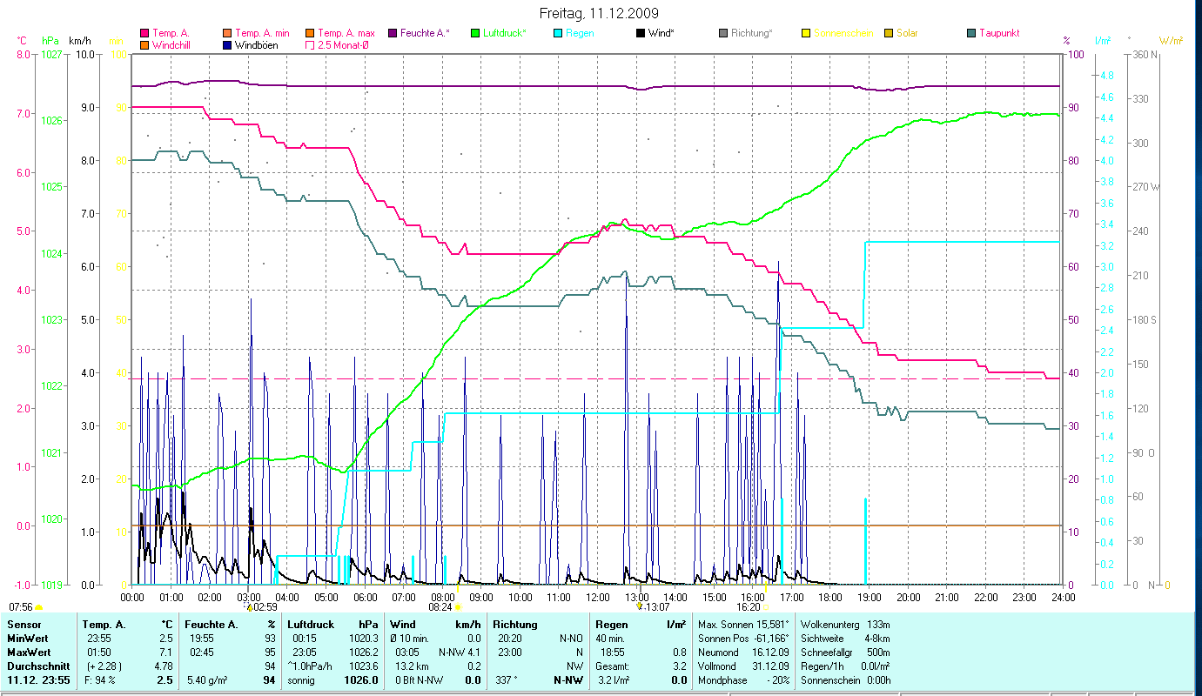Image resolution: width=1202 pixels, height=696 pixels.
Task: Click the sunset icon next to 16:20
Action: pos(766,607)
